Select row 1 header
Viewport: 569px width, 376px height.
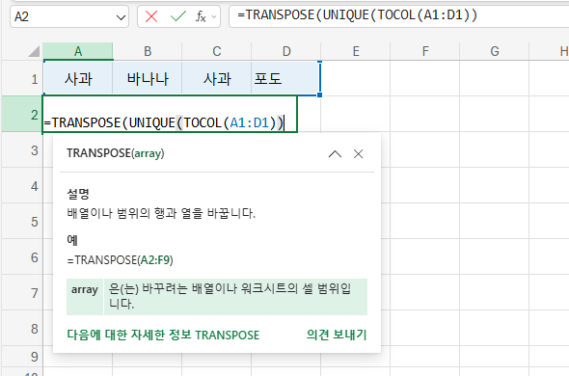pos(22,79)
